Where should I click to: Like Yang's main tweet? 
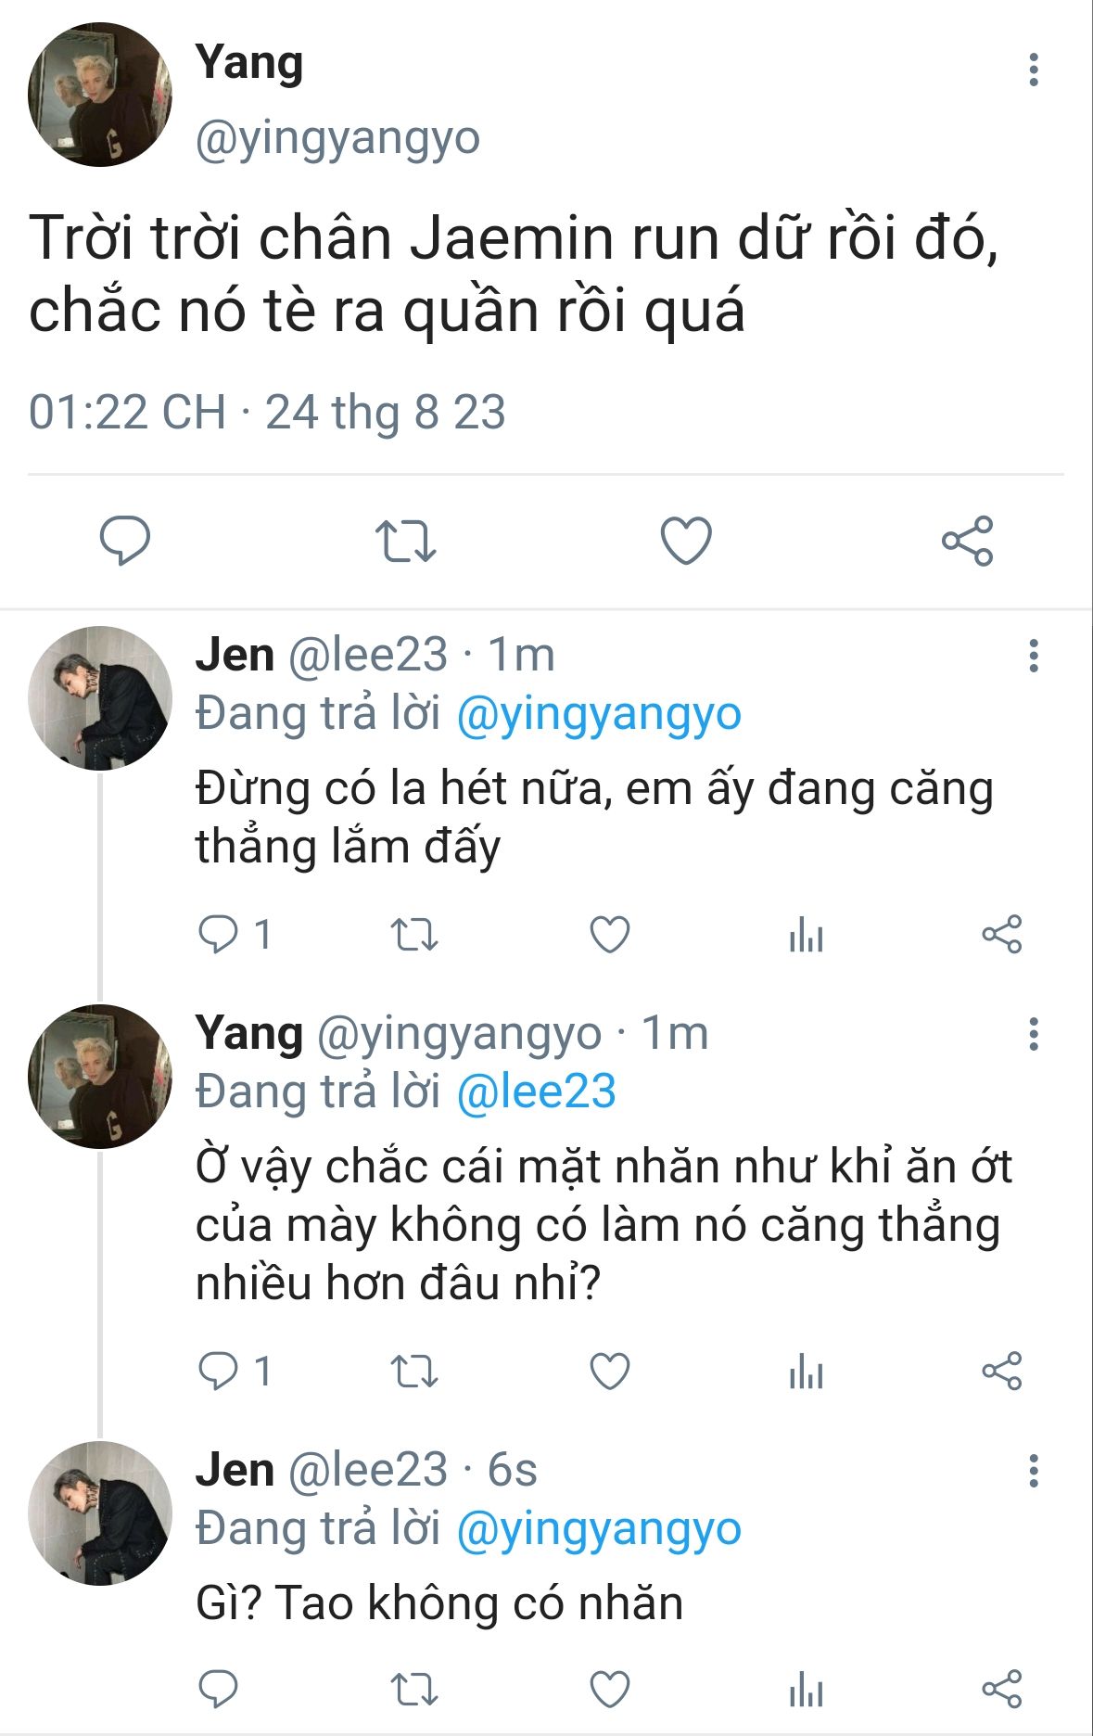(x=686, y=541)
